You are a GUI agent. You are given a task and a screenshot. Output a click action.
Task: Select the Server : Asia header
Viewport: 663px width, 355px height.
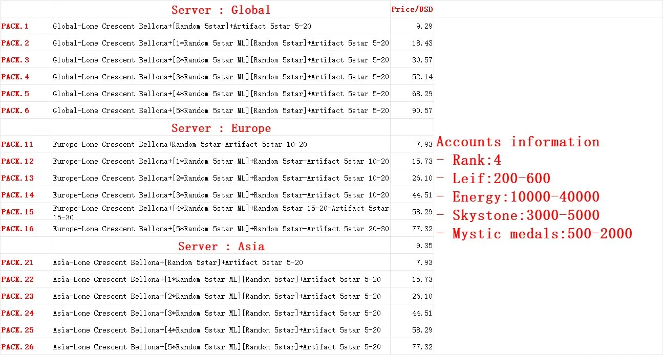[x=221, y=246]
